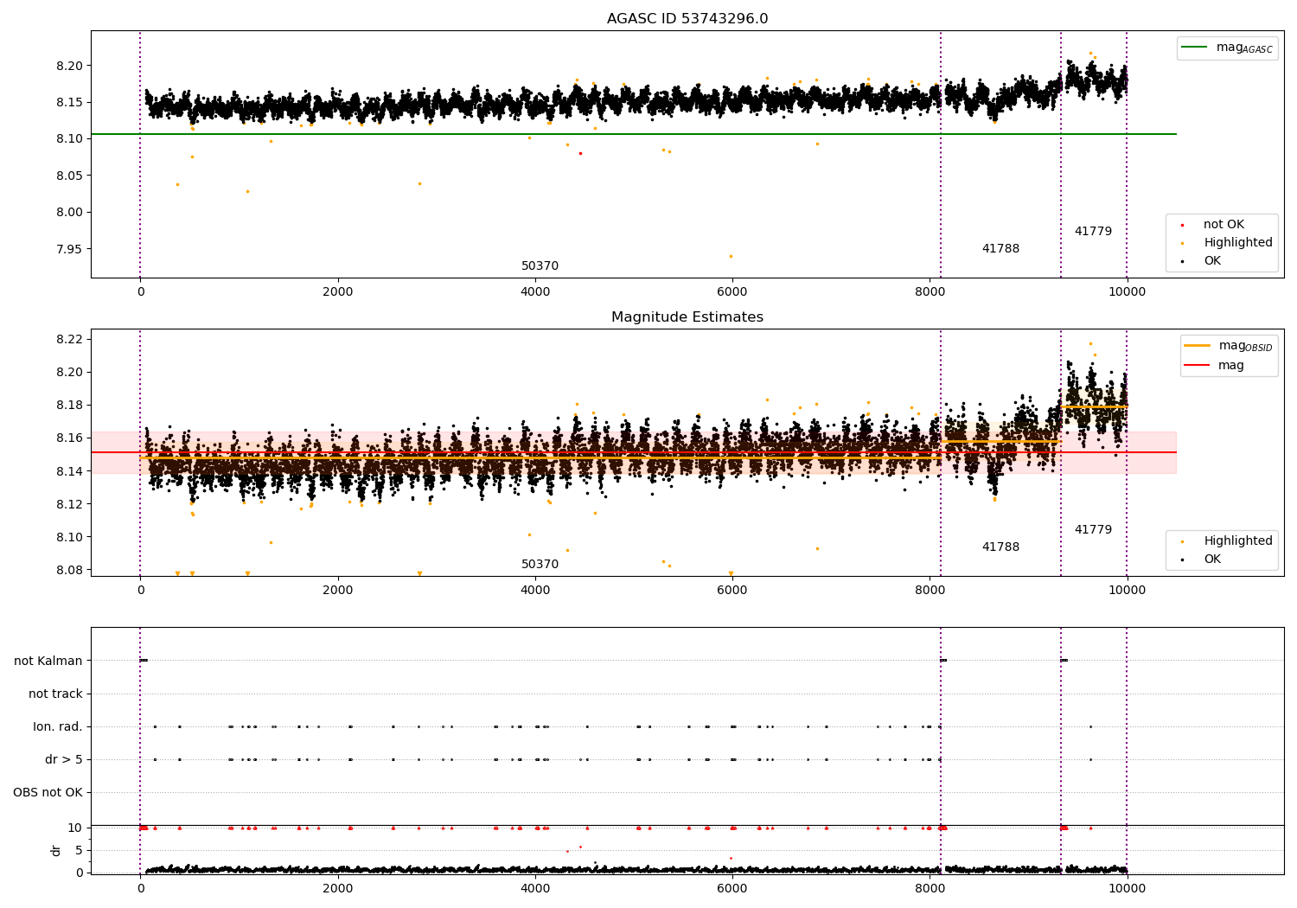Screen dimensions: 1297x908
Task: Click the 'not track' row label
Action: click(x=55, y=694)
